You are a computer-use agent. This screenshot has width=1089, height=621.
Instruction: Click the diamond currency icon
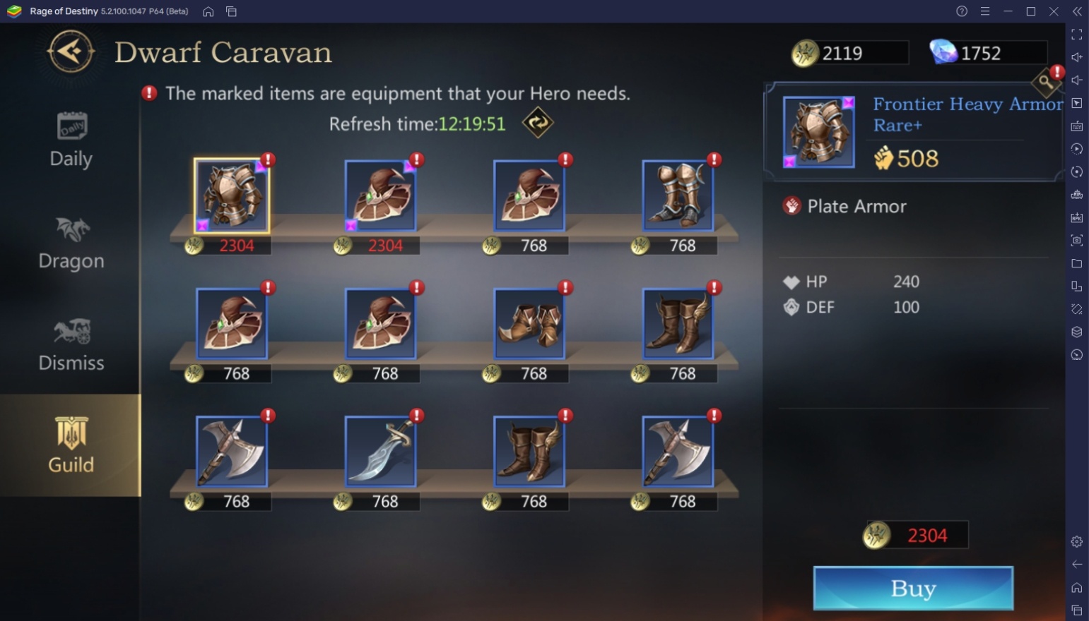coord(943,52)
